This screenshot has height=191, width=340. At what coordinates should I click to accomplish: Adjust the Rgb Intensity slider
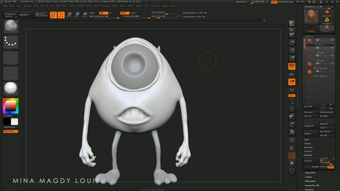pyautogui.click(x=105, y=16)
